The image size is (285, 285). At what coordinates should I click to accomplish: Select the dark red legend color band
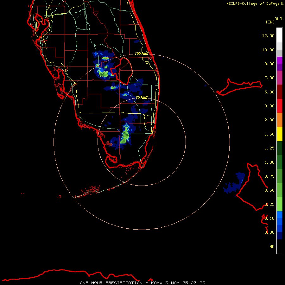click(x=280, y=92)
